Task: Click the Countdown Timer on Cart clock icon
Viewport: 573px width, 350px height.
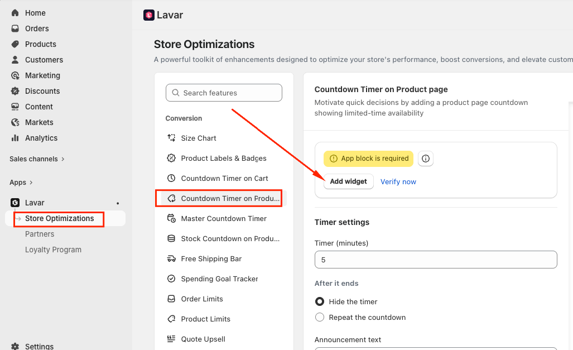Action: point(171,178)
